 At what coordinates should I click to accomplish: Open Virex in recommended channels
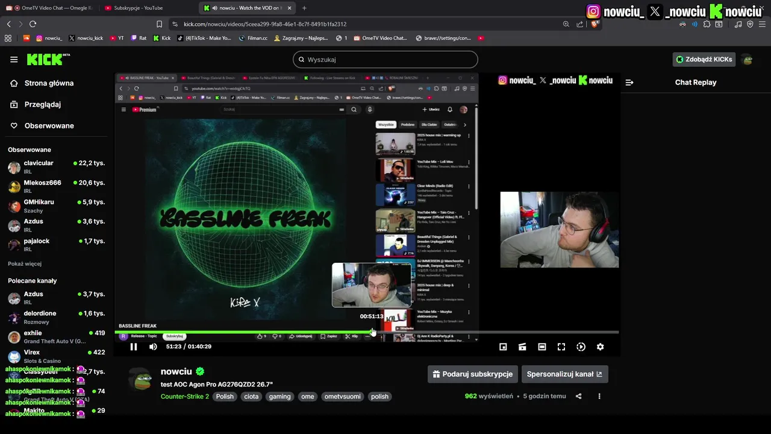tap(56, 356)
